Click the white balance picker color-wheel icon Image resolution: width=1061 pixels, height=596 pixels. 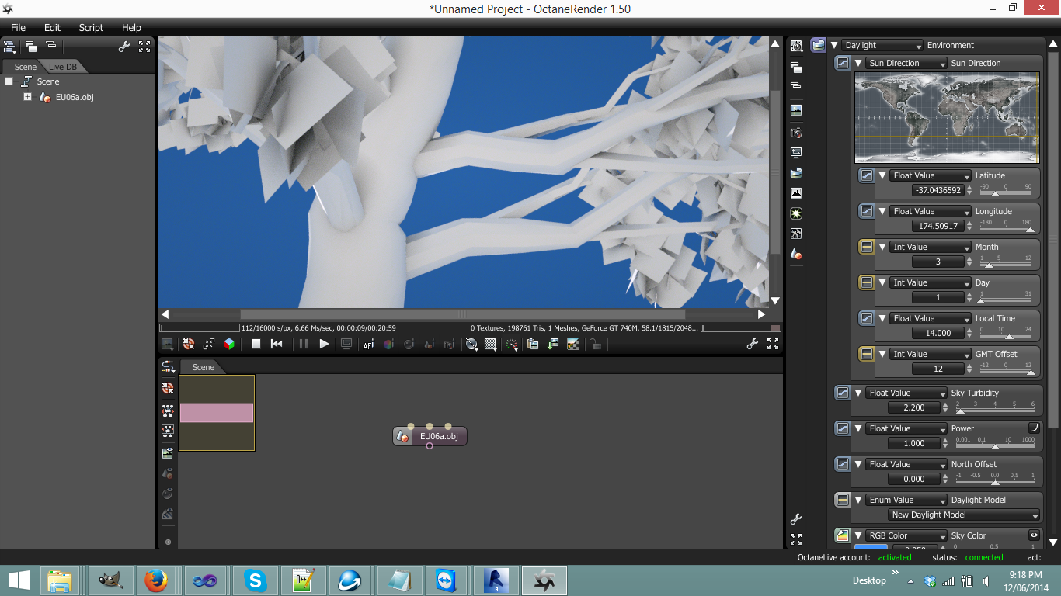pyautogui.click(x=389, y=344)
